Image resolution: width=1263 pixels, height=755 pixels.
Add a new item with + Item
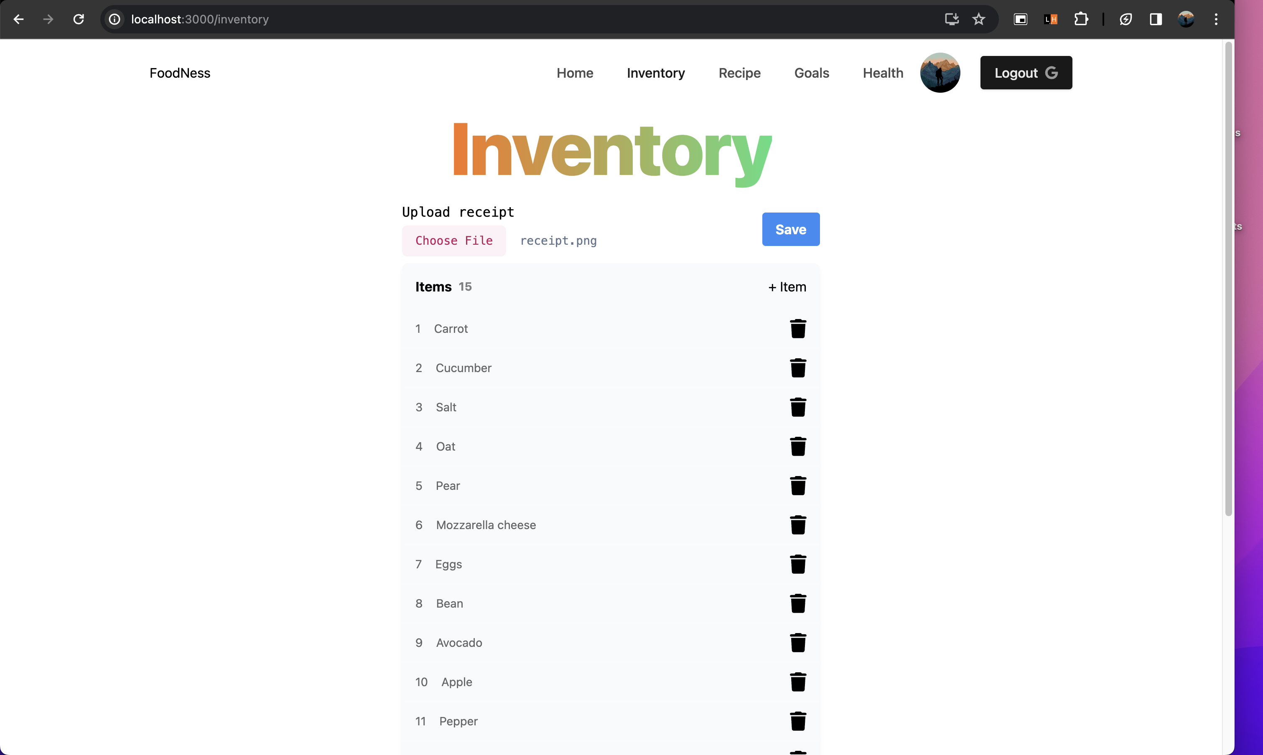(787, 287)
